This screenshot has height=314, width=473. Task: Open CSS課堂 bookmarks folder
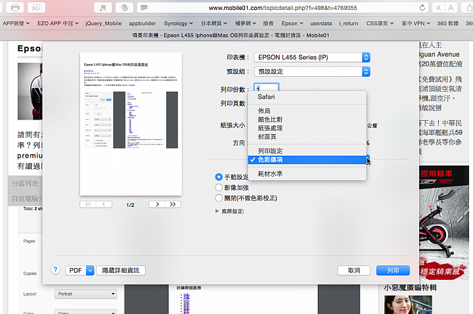380,23
